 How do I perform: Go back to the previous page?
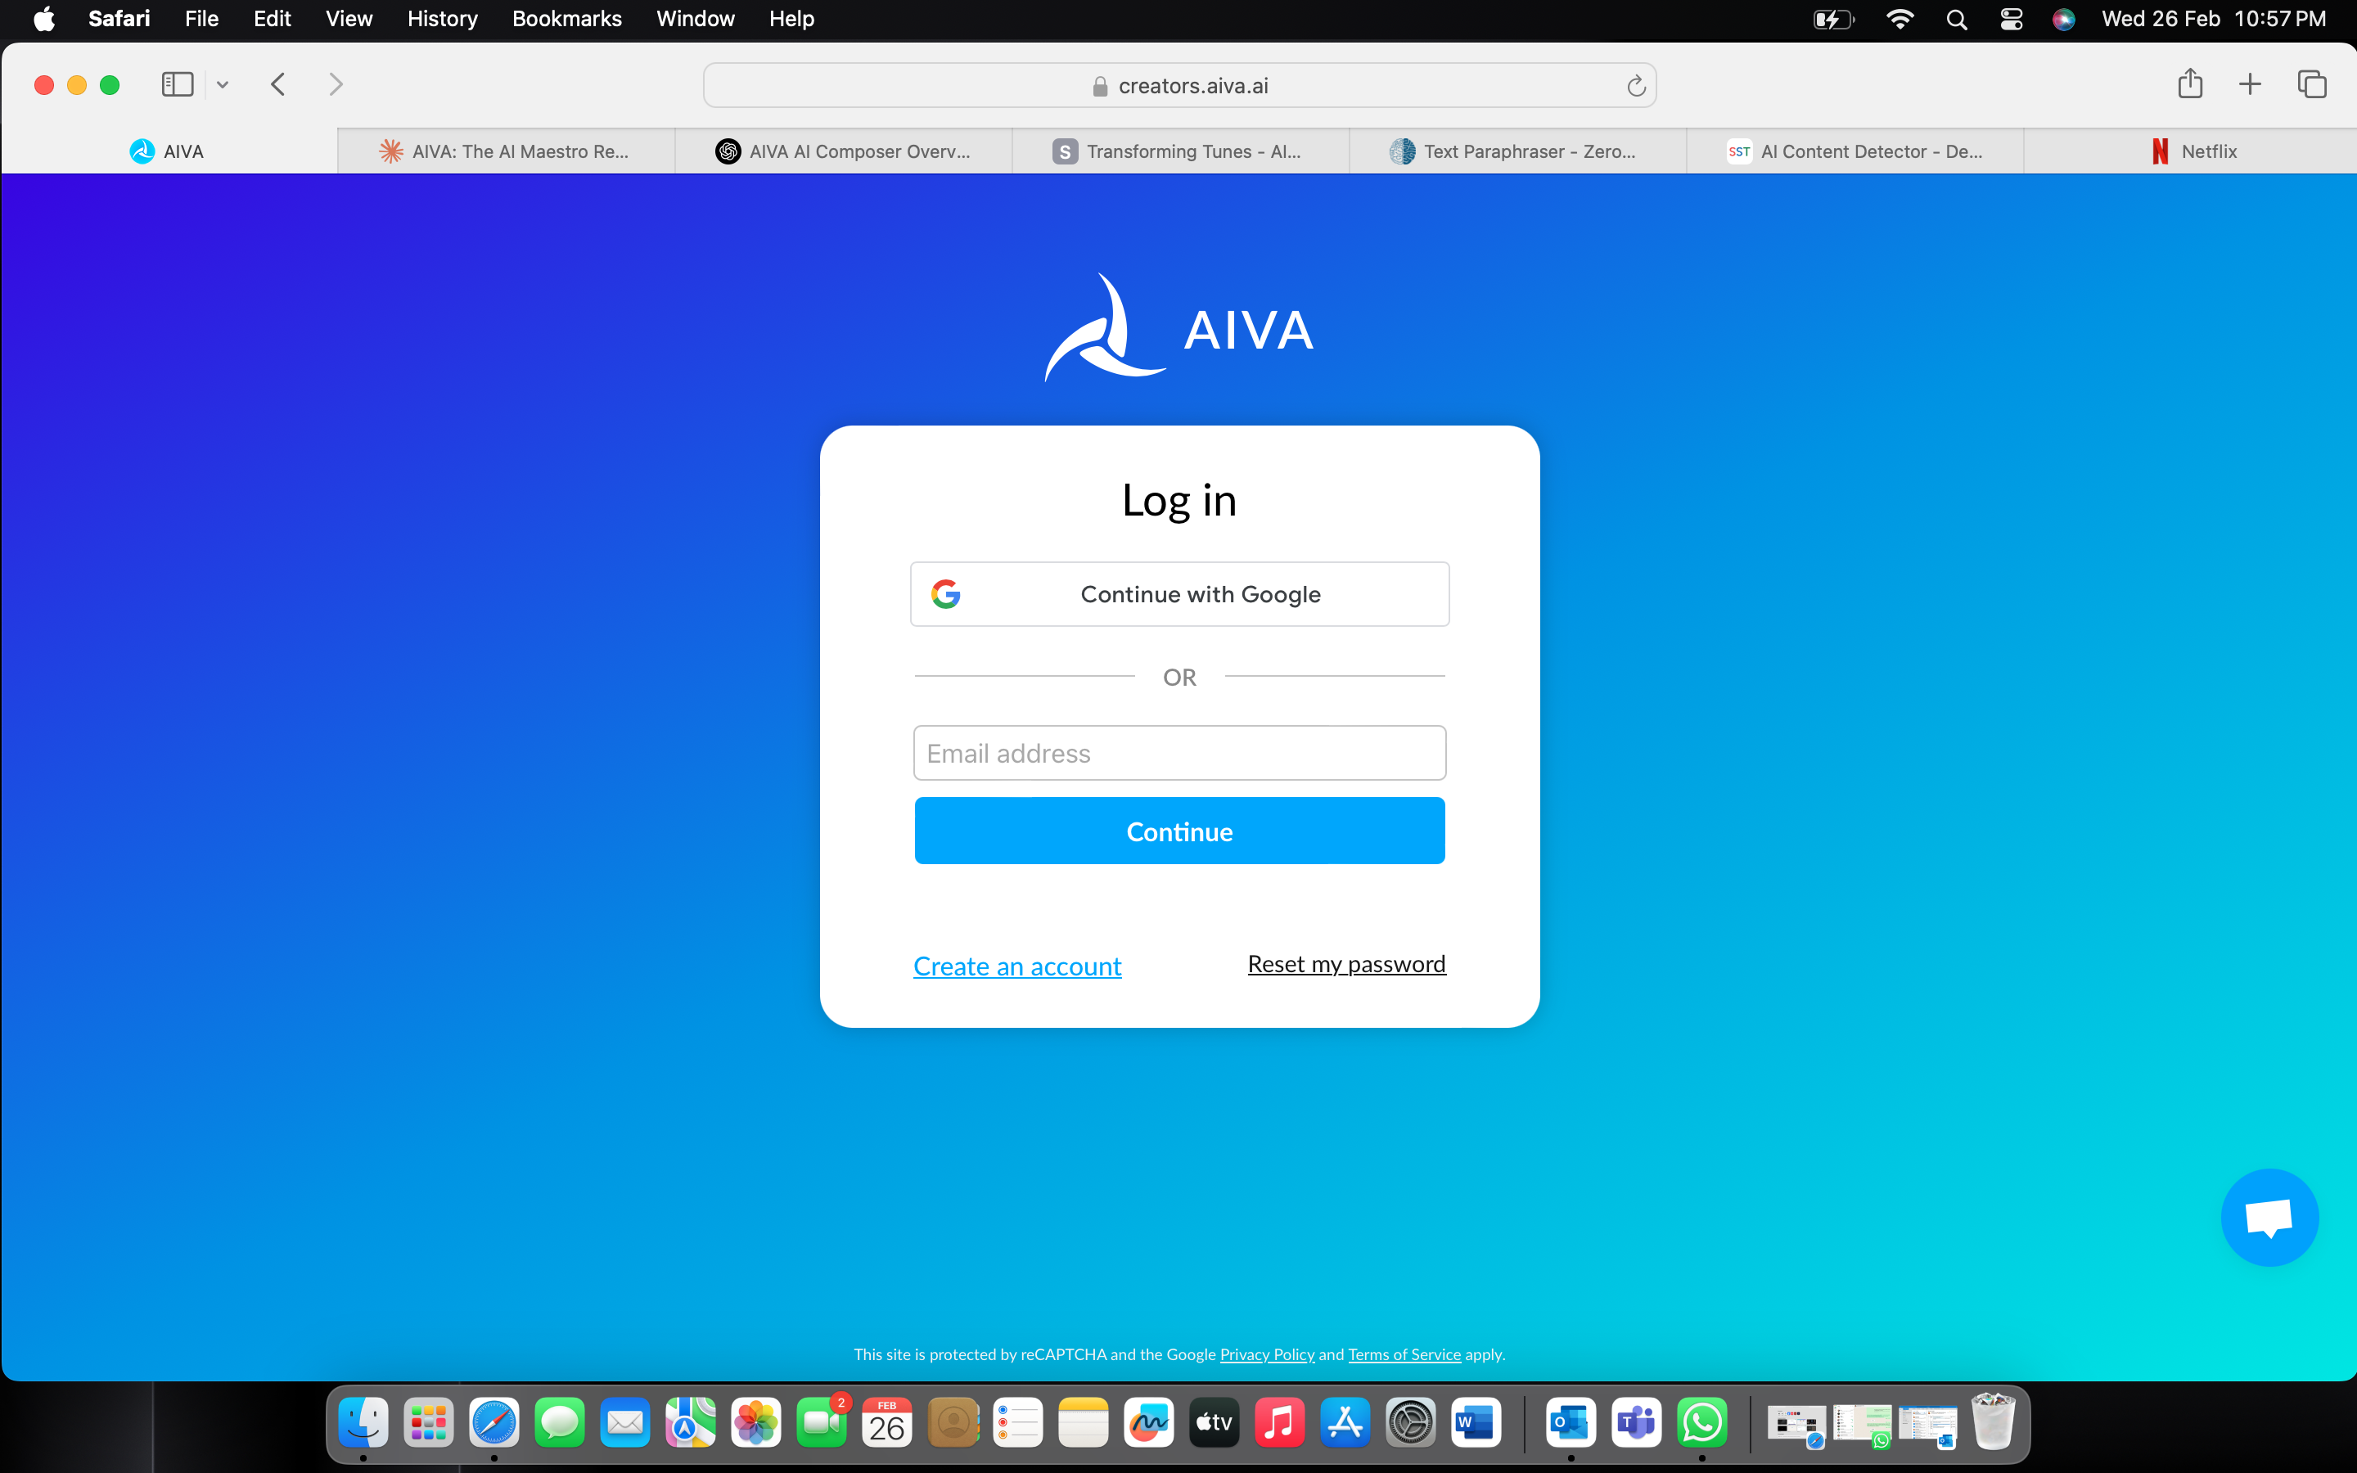coord(278,85)
